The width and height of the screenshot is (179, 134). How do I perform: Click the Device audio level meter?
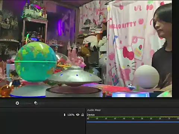coord(133,118)
